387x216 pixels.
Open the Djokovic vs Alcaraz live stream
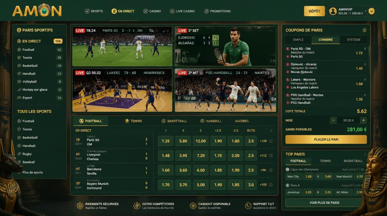[225, 46]
